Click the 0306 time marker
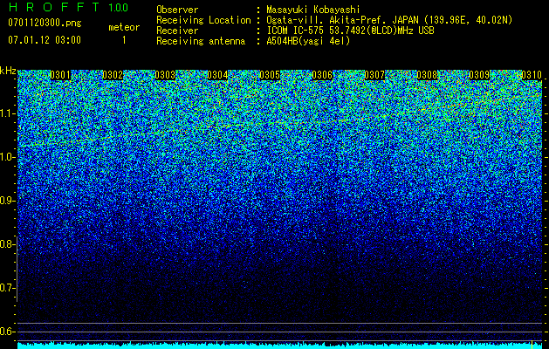 coord(322,75)
